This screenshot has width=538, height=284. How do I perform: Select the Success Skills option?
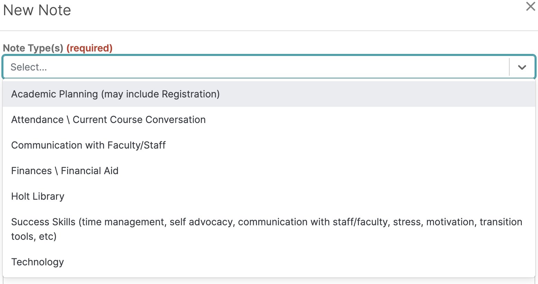coord(269,229)
